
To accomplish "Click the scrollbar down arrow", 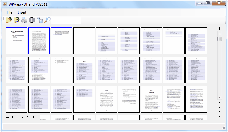I will 220,97.
